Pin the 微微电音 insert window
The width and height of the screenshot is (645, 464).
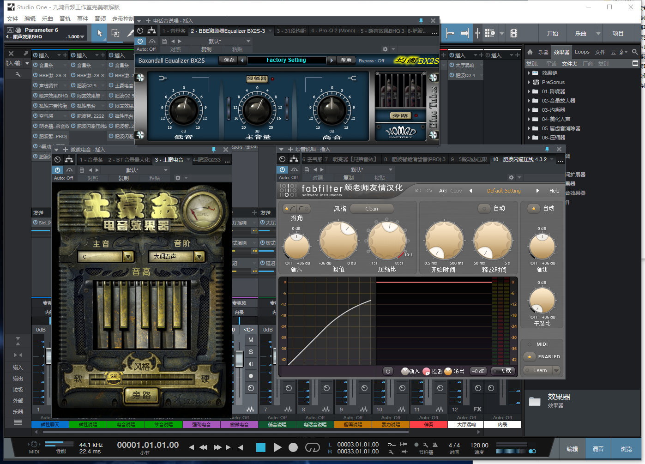pos(214,150)
